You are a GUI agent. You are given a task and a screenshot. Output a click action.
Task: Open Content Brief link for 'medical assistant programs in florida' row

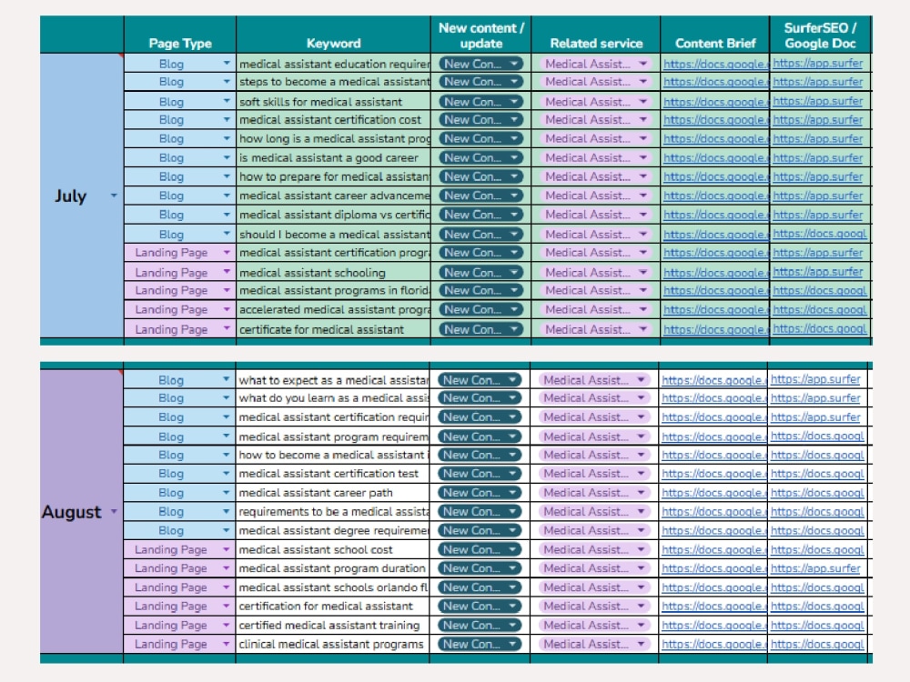[715, 291]
